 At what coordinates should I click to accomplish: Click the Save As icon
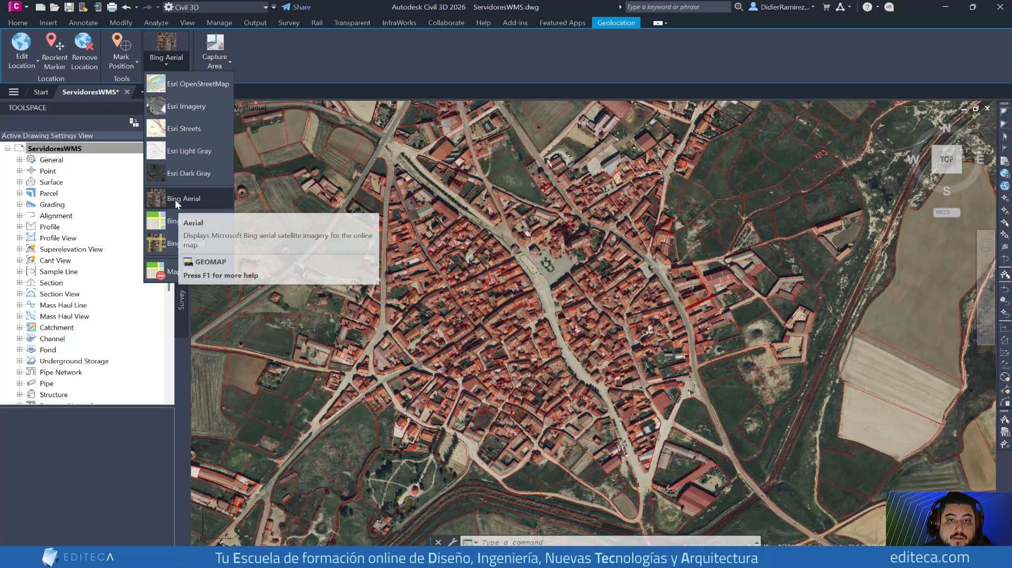83,7
